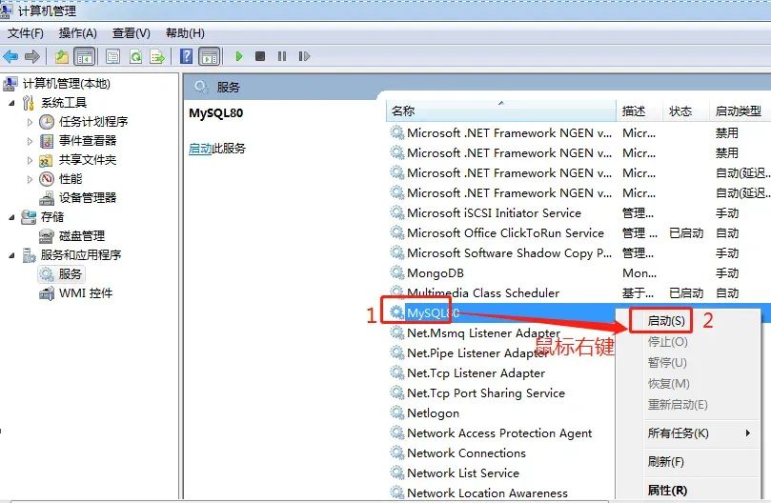The height and width of the screenshot is (503, 771).
Task: Click the 设备管理器 icon in tree
Action: 47,197
